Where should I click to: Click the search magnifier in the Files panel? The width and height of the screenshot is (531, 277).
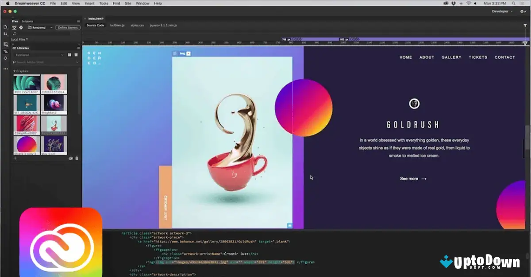14,34
